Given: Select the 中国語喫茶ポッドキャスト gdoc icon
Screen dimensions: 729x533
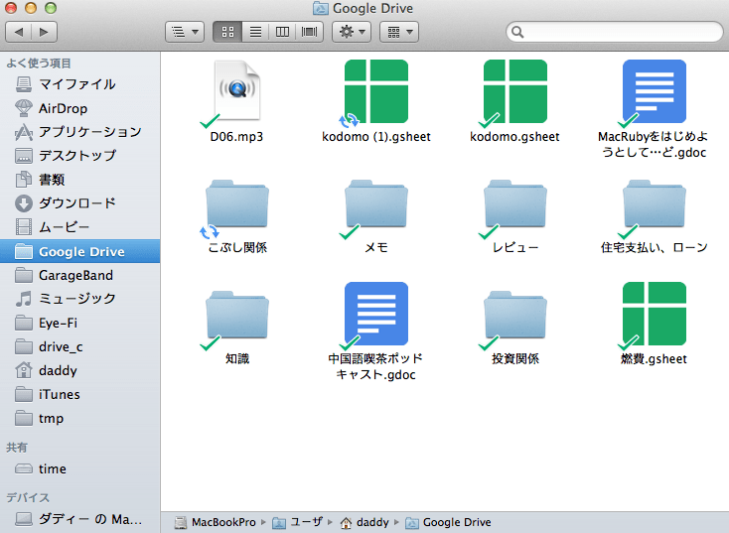Looking at the screenshot, I should [376, 314].
